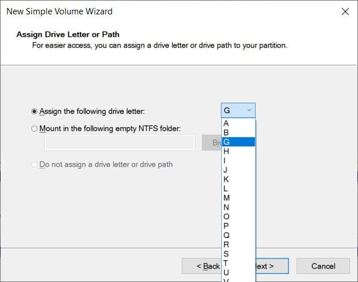Click the drive letter combo box showing G
Image resolution: width=358 pixels, height=282 pixels.
238,110
